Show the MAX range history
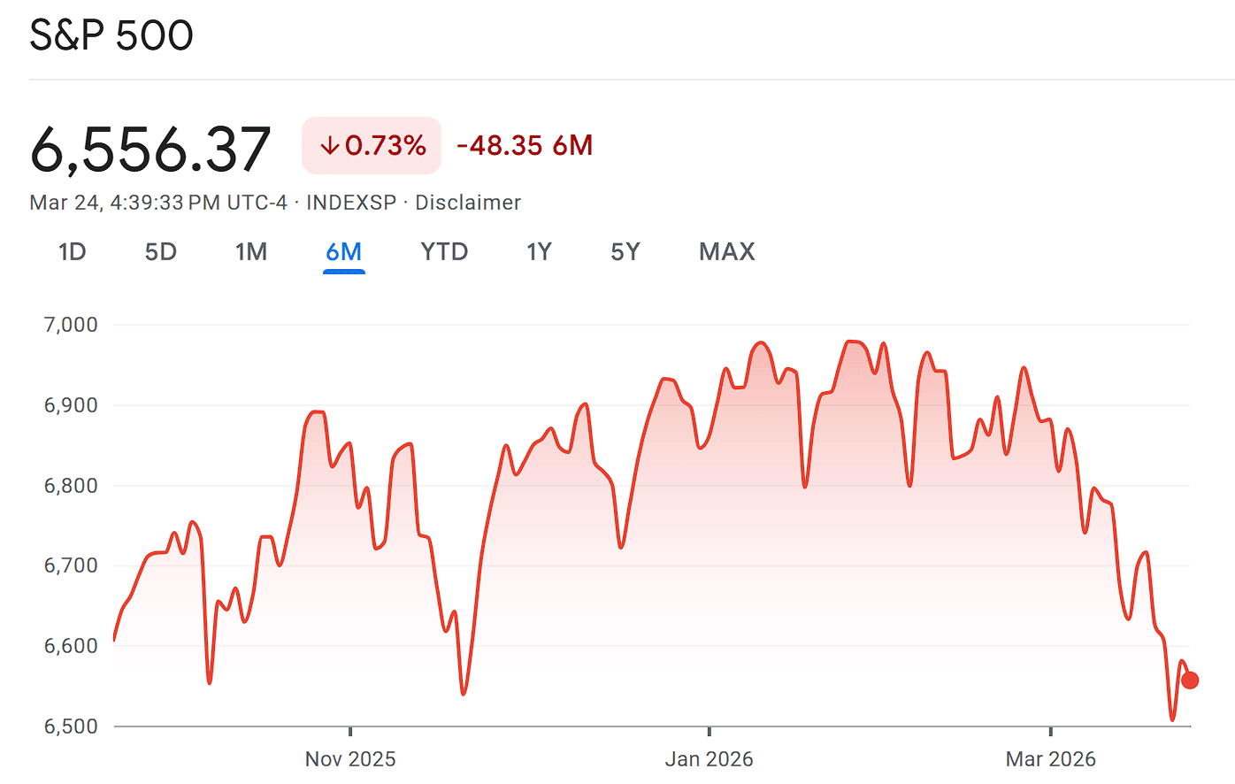The width and height of the screenshot is (1235, 784). (727, 252)
